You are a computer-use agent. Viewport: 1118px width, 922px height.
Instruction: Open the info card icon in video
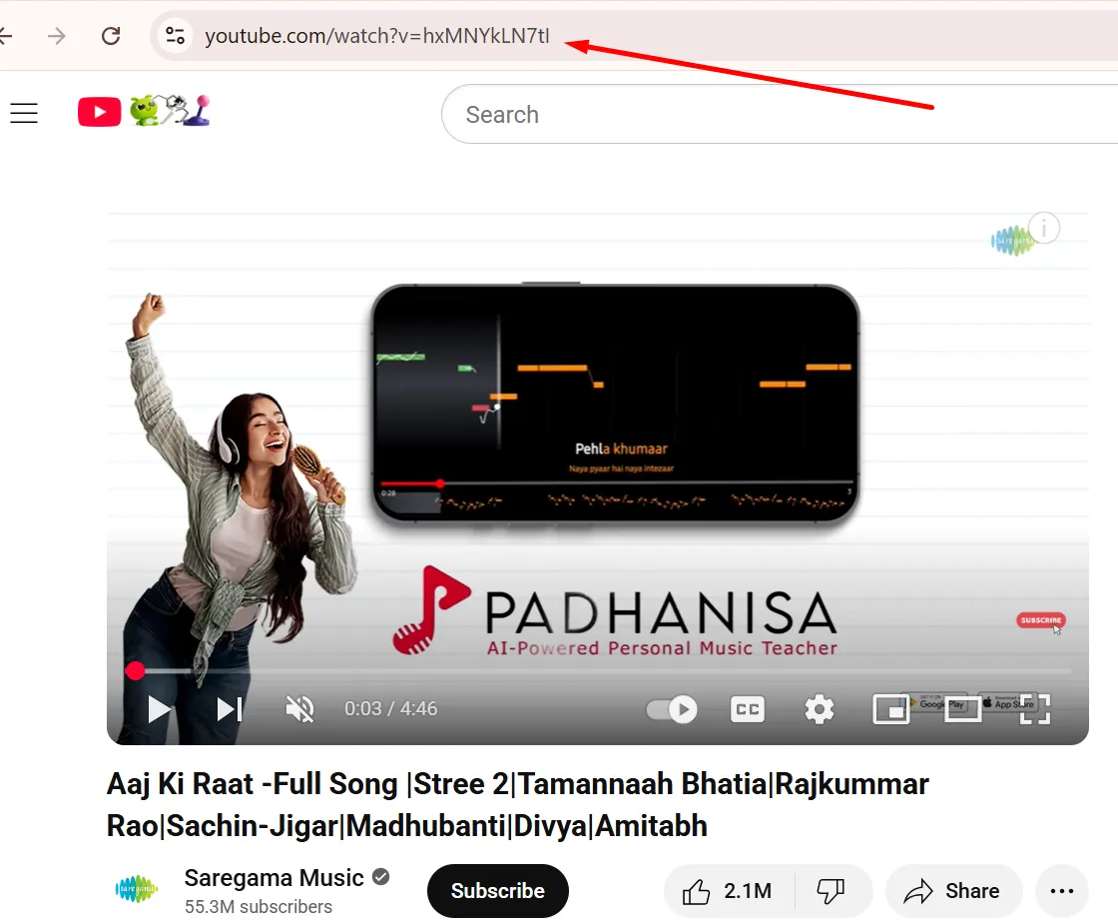pos(1044,229)
